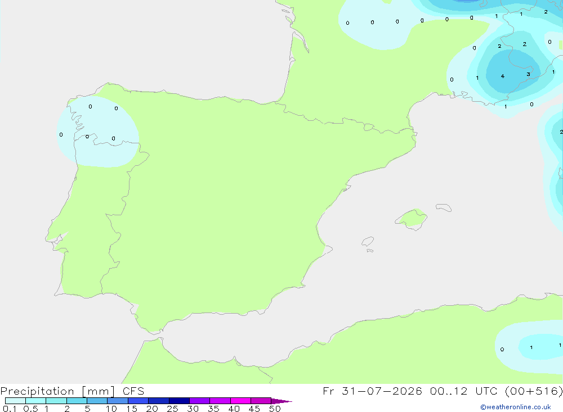Click the '0.5' legend scale label
The image size is (563, 412).
point(30,409)
